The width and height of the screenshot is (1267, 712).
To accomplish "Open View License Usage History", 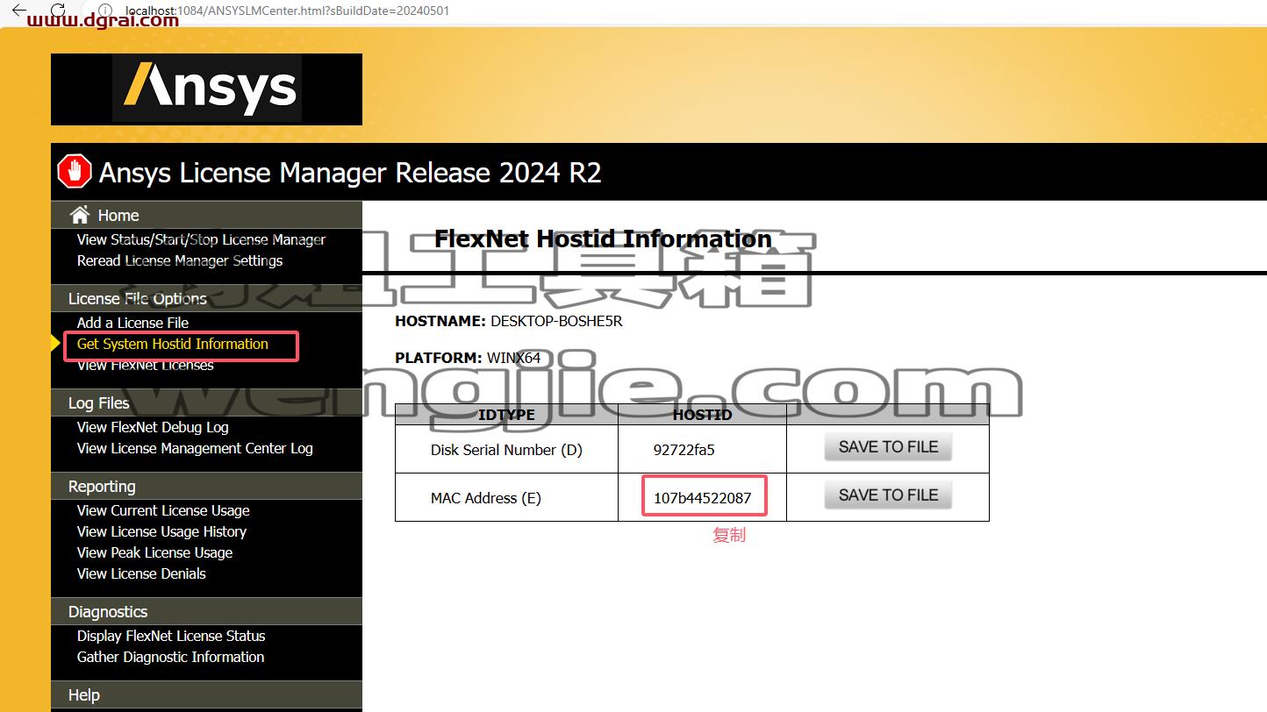I will [161, 531].
